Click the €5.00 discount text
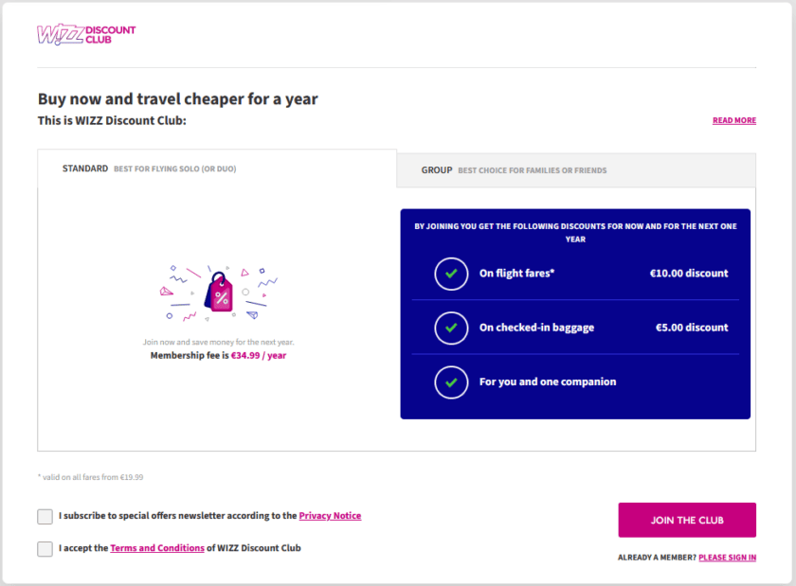 (692, 328)
